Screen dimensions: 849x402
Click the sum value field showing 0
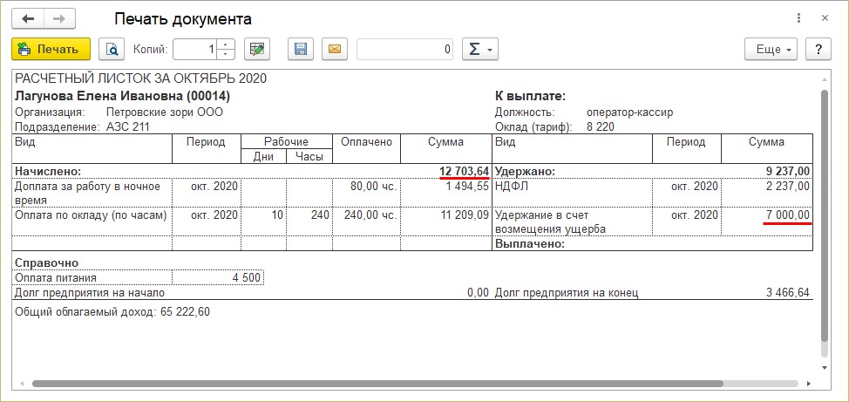tap(405, 50)
